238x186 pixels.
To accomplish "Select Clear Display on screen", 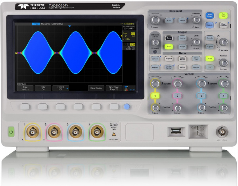I will (x=96, y=88).
